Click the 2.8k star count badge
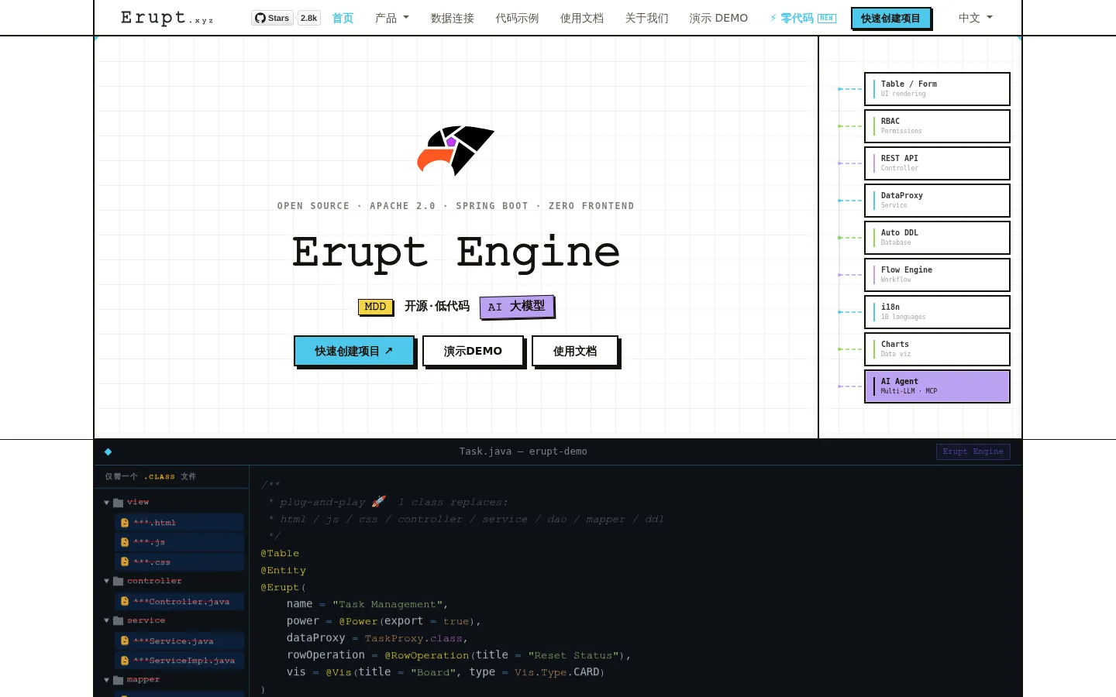 point(309,18)
